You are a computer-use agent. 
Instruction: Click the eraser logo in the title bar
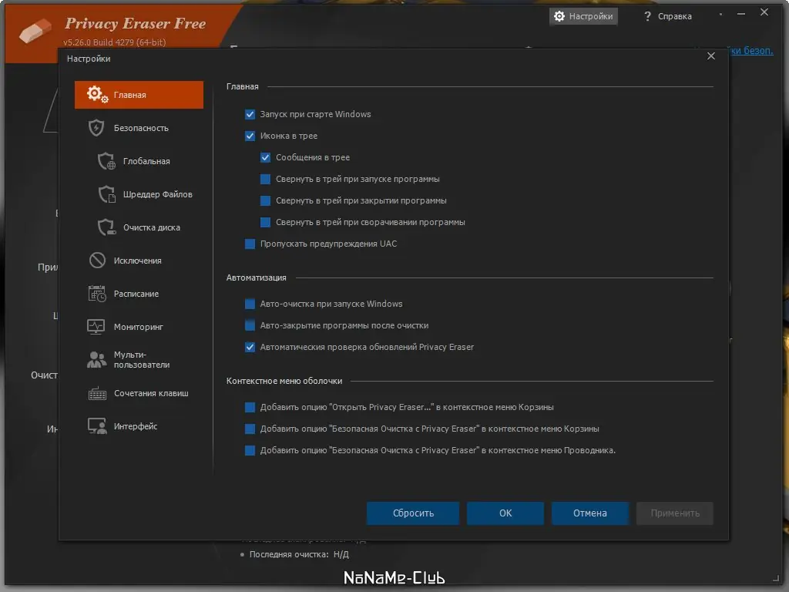[35, 30]
